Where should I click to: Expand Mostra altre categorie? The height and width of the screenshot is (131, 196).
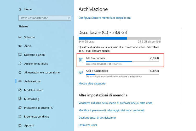coord(92,84)
